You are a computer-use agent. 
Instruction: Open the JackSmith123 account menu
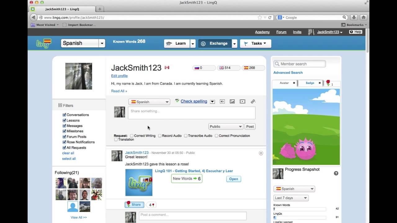tap(329, 32)
